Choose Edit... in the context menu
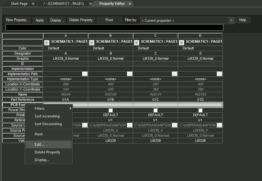Viewport: 262px width, 181px height. pos(49,144)
